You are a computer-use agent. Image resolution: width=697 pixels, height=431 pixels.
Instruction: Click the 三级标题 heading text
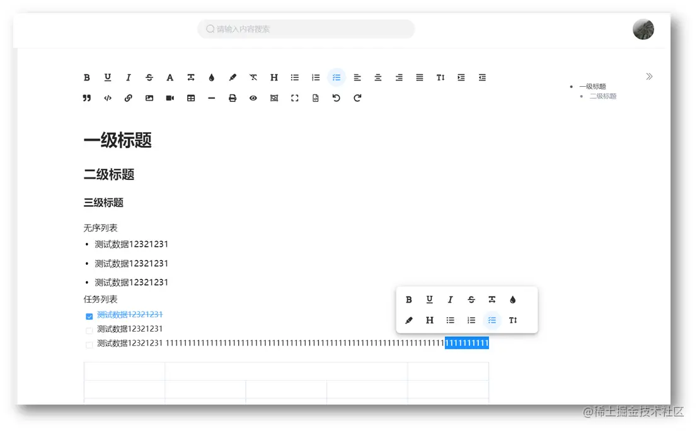coord(103,203)
